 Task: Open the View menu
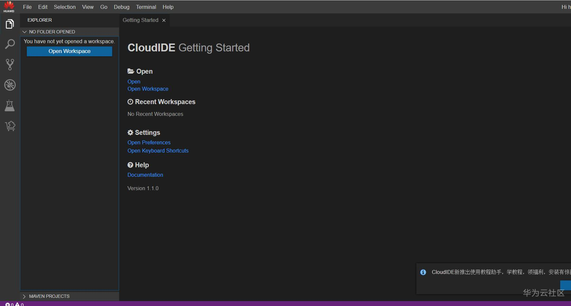pos(88,7)
